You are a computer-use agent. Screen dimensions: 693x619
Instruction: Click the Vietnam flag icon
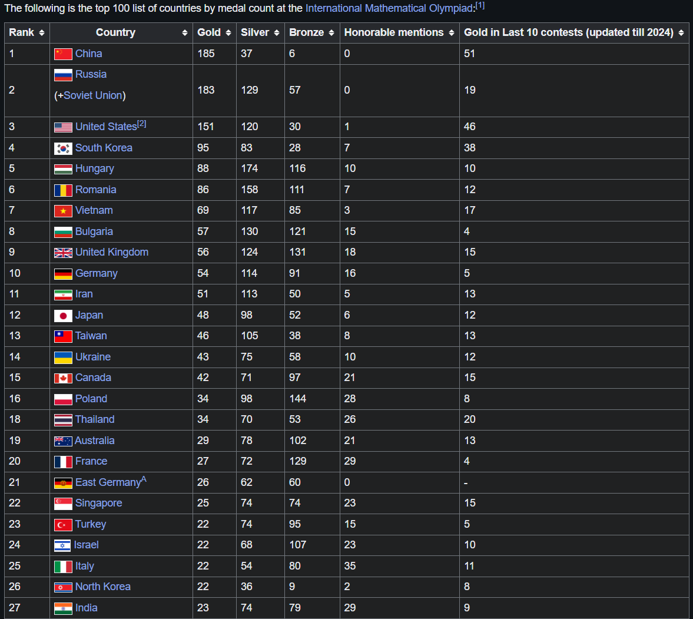tap(63, 211)
